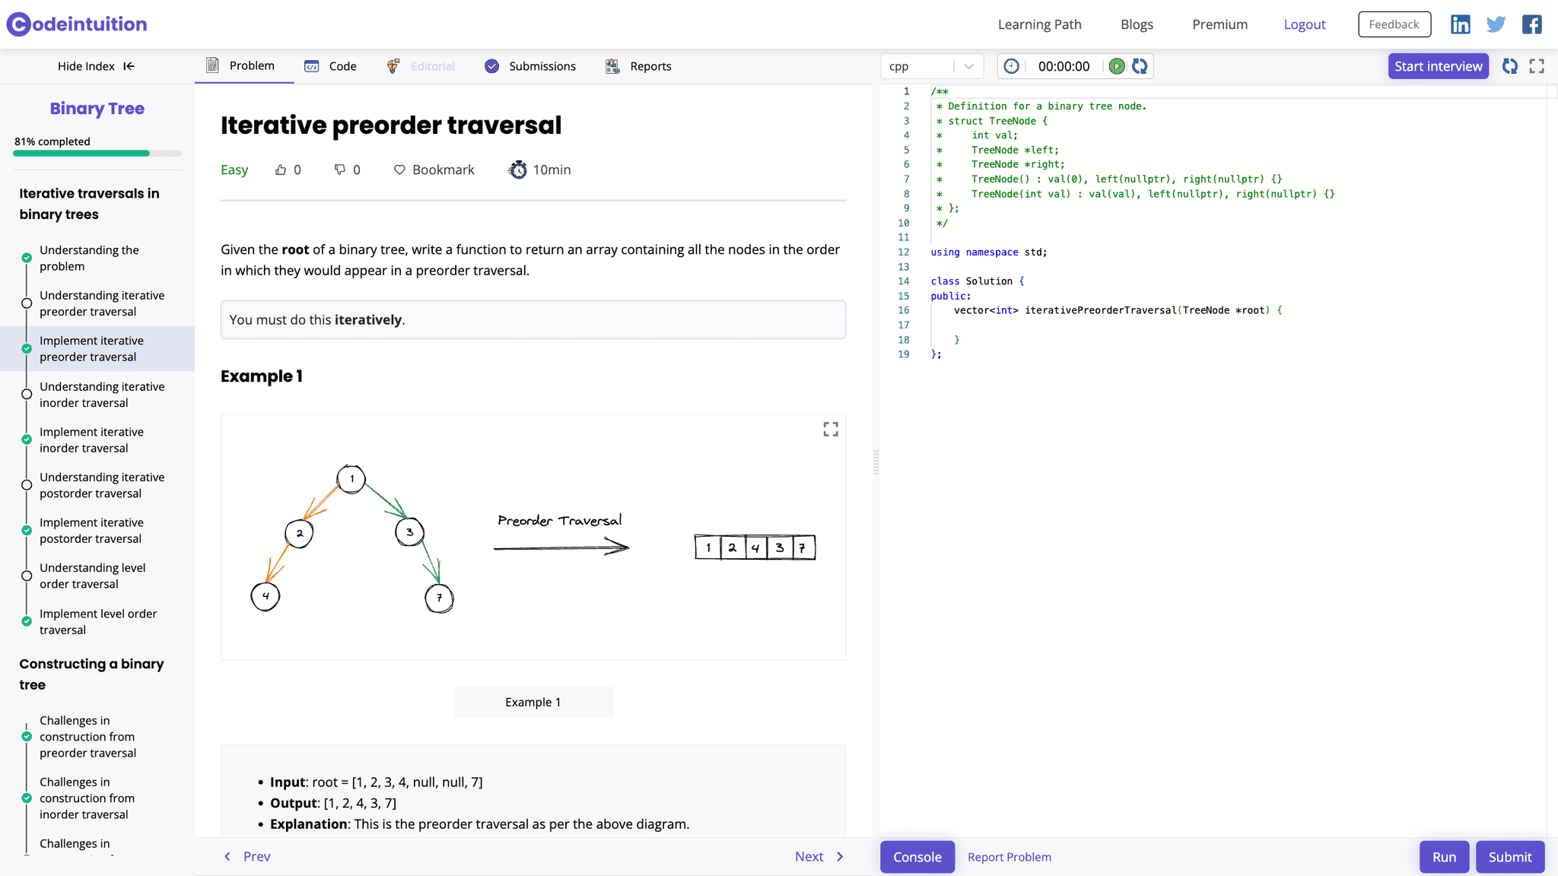Toggle completion for 'Implement iterative inorder traversal'
This screenshot has width=1558, height=876.
tap(27, 440)
